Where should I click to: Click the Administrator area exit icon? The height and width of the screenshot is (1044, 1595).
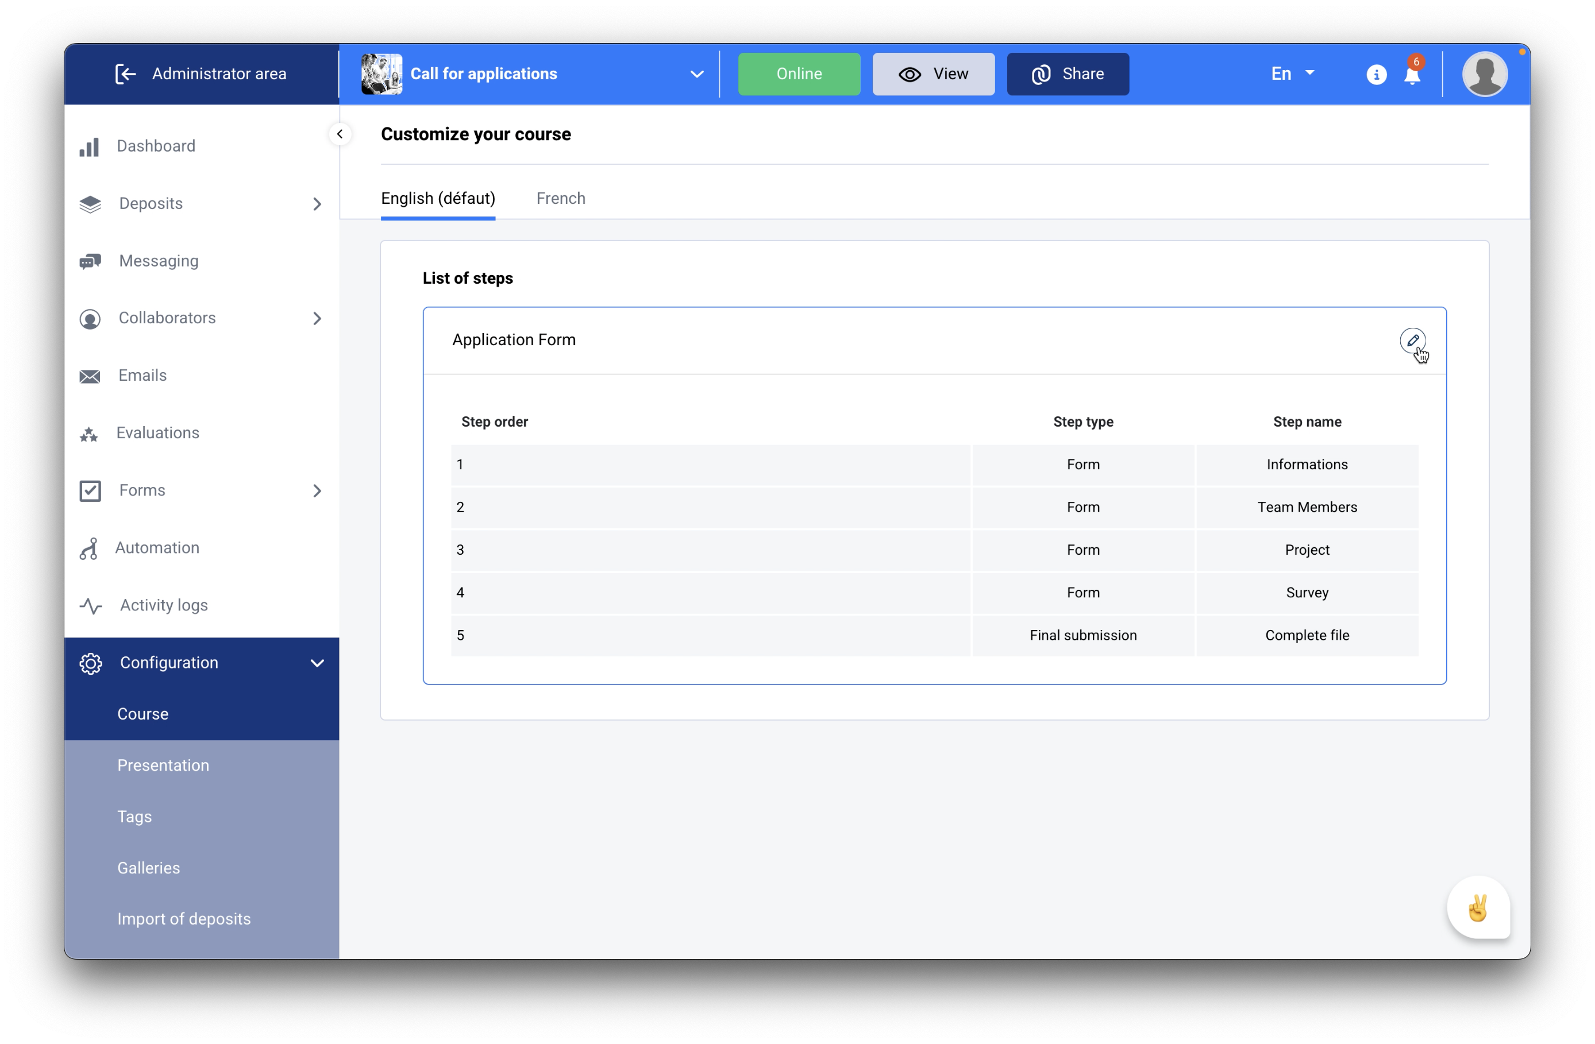click(125, 74)
